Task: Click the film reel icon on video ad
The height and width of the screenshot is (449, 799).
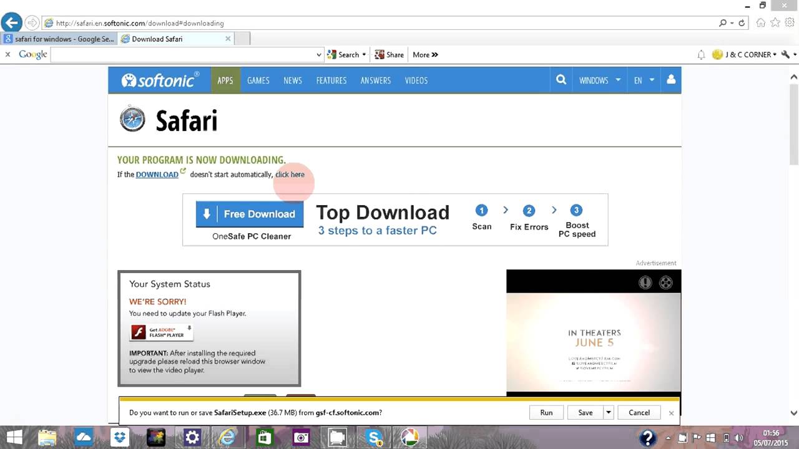Action: (666, 282)
